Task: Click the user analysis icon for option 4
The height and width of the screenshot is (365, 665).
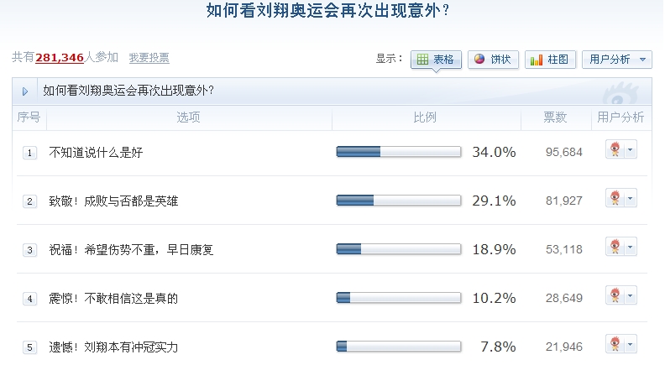Action: coord(615,295)
